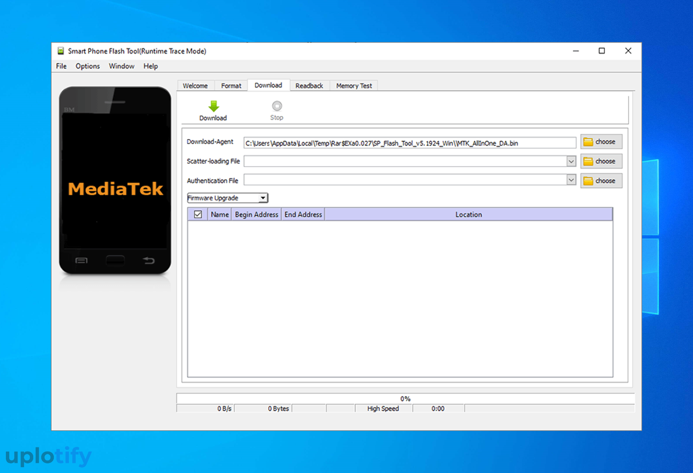Toggle the select-all checkbox in table header
This screenshot has width=693, height=473.
coord(198,214)
